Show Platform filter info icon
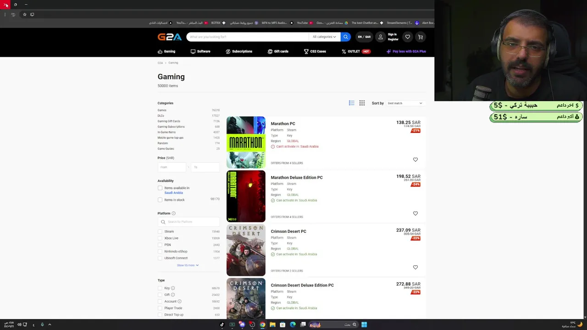Viewport: 587px width, 330px height. 173,213
